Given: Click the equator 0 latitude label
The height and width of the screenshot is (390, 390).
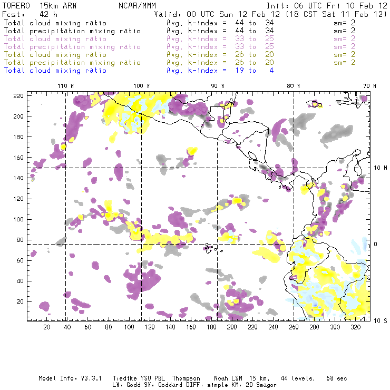Looking at the screenshot, I should (x=376, y=244).
